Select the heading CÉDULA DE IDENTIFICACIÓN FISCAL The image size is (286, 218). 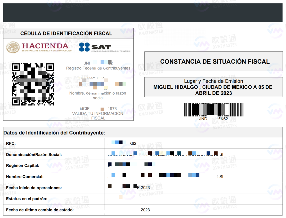[x=66, y=34]
